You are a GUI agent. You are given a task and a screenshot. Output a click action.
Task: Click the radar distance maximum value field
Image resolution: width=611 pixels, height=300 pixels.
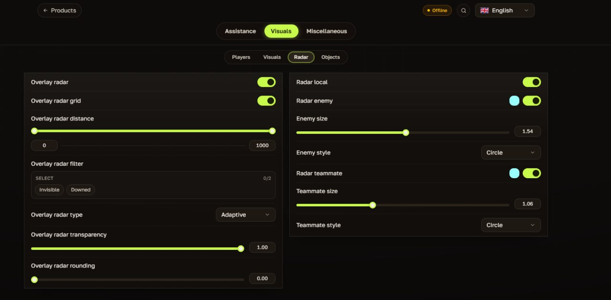[262, 145]
